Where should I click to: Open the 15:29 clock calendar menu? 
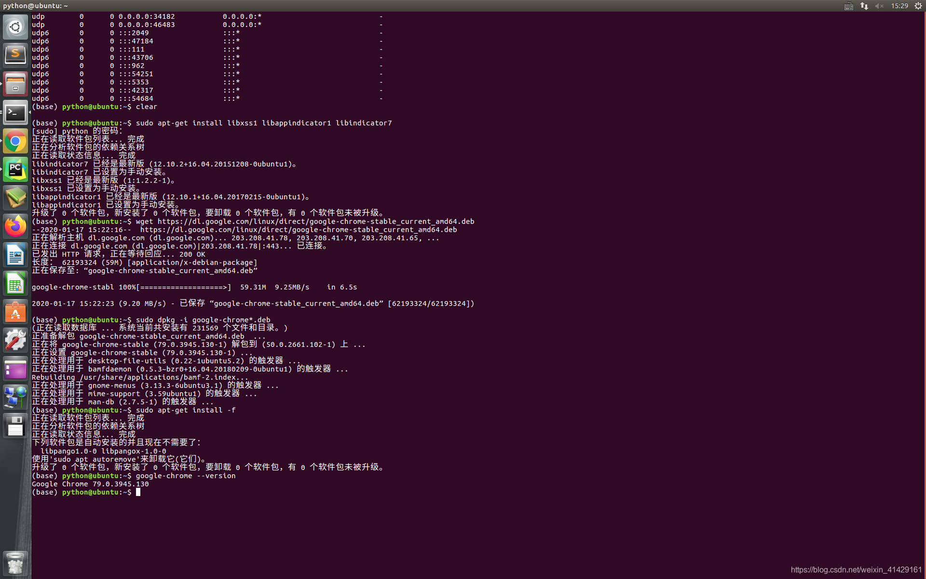click(899, 6)
